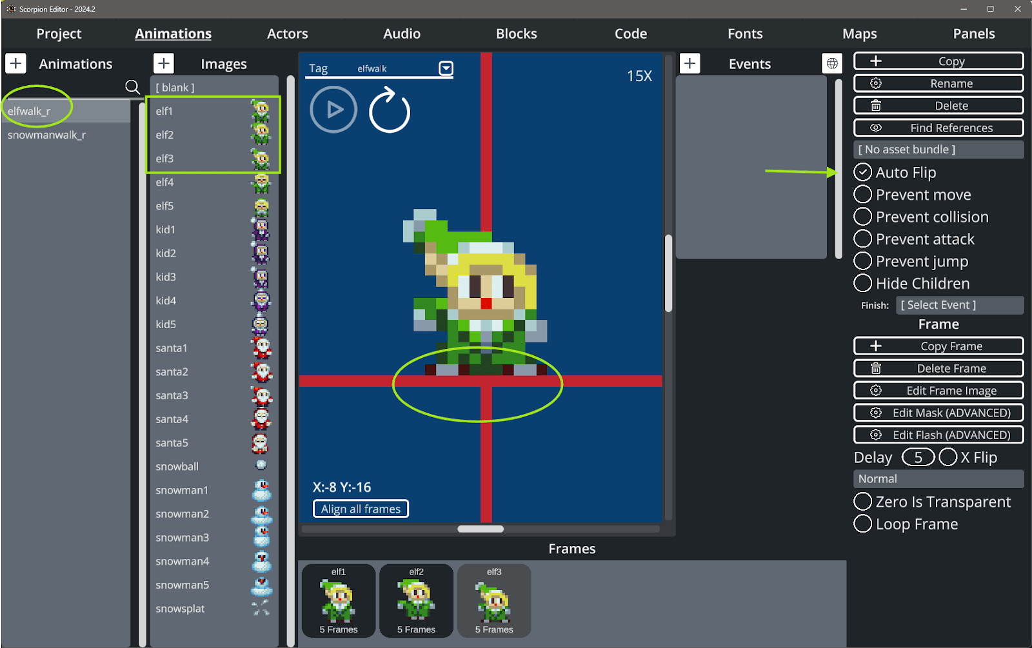Open the Maps tab

click(x=860, y=34)
